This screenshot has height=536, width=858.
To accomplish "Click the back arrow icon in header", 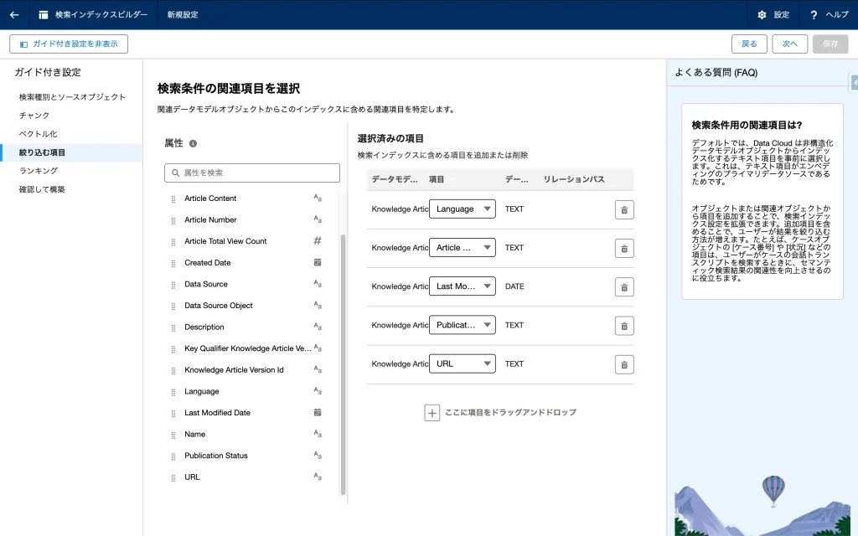I will tap(14, 14).
